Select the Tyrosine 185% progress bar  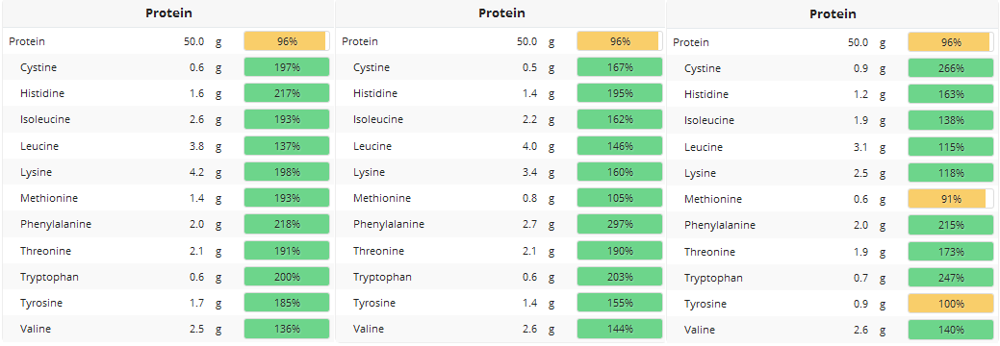pyautogui.click(x=287, y=303)
